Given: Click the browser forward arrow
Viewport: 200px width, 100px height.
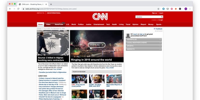Looking at the screenshot, I should (14, 9).
